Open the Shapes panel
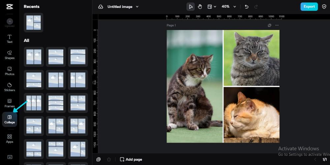 coord(10,55)
